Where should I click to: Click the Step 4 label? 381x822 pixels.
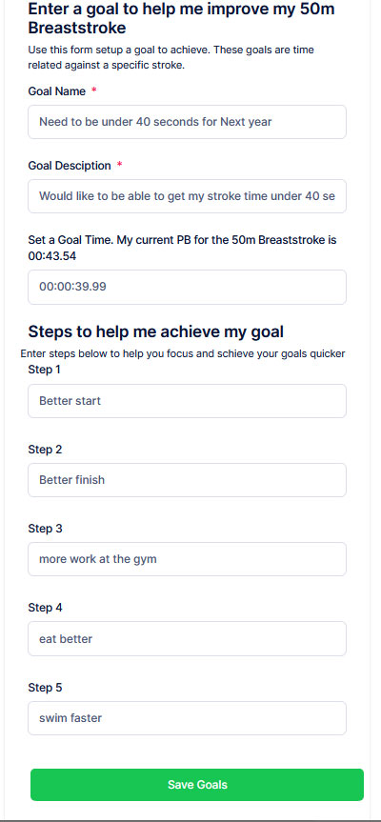point(45,608)
